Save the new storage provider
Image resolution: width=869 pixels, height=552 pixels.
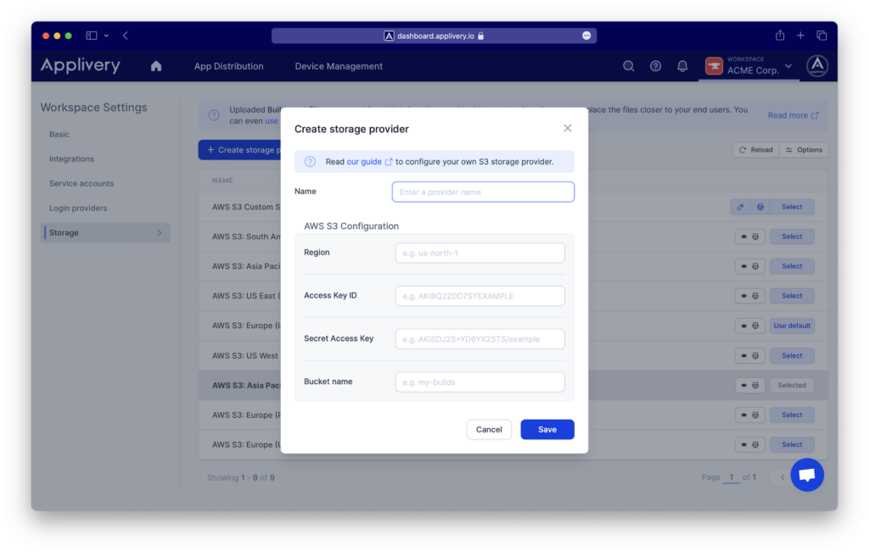pos(547,430)
